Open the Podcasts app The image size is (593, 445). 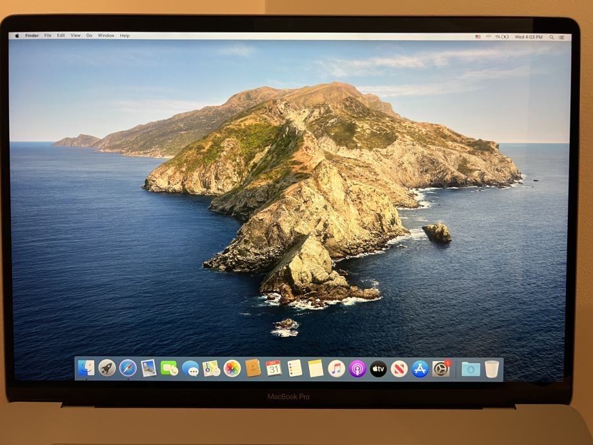click(357, 369)
